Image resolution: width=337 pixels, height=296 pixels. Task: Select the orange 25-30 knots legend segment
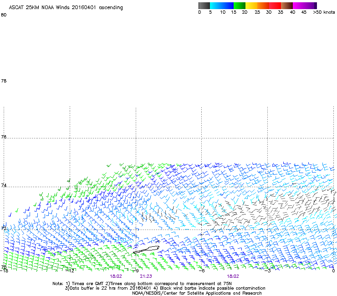coord(263,5)
